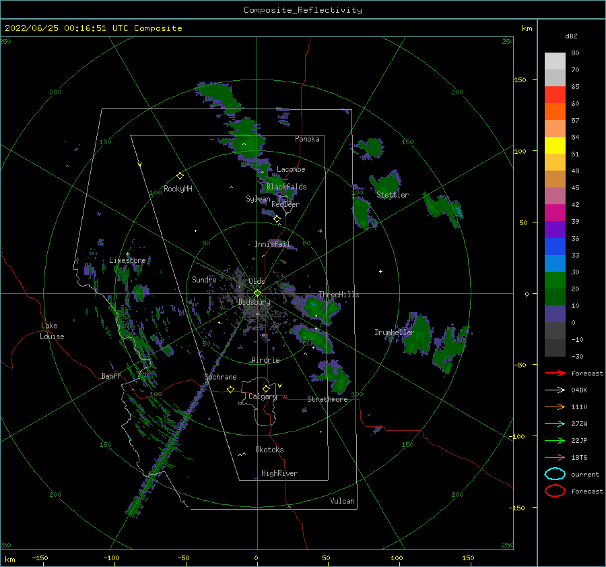The width and height of the screenshot is (606, 567).
Task: Click the dBZ legend heading
Action: (x=571, y=36)
